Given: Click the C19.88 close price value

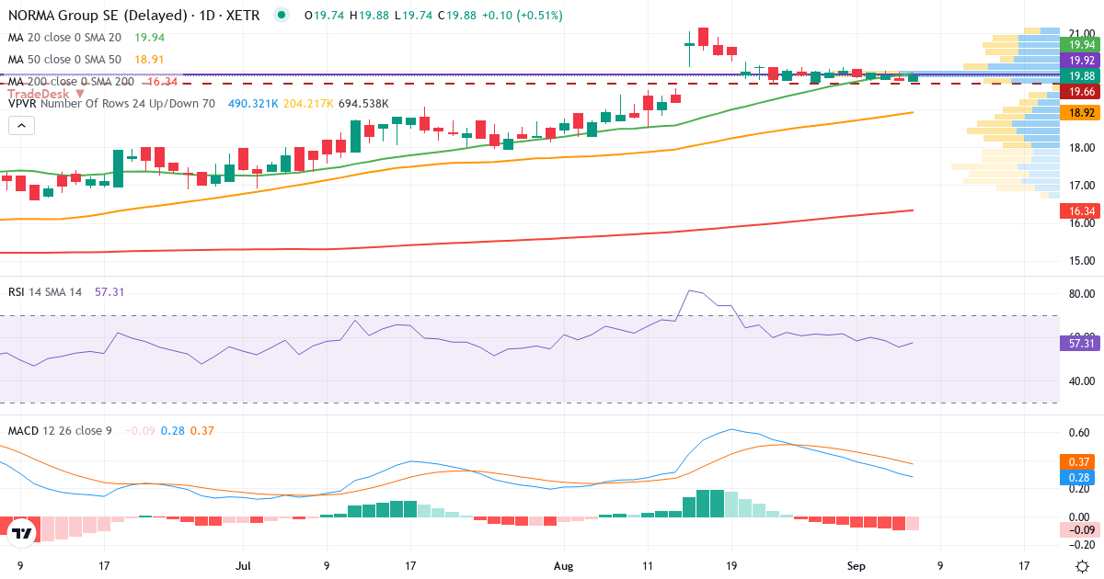Looking at the screenshot, I should click(x=455, y=16).
